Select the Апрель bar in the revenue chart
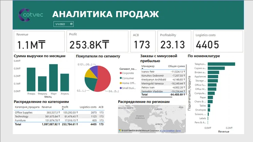 (x=65, y=82)
